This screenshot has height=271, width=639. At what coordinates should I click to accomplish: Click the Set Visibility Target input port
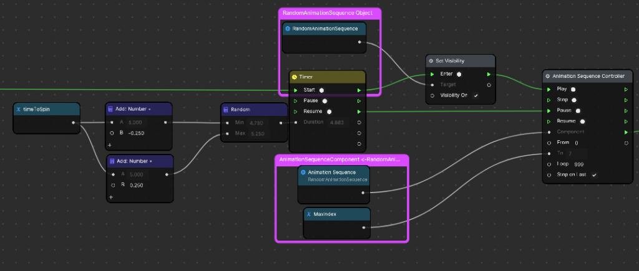tap(432, 85)
